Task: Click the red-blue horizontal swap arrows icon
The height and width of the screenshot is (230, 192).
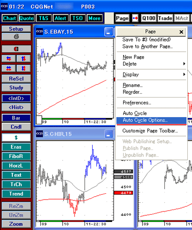Action: [9, 59]
